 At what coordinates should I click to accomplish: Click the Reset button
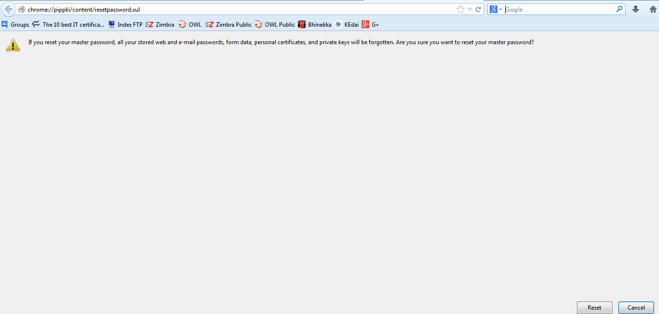click(594, 308)
